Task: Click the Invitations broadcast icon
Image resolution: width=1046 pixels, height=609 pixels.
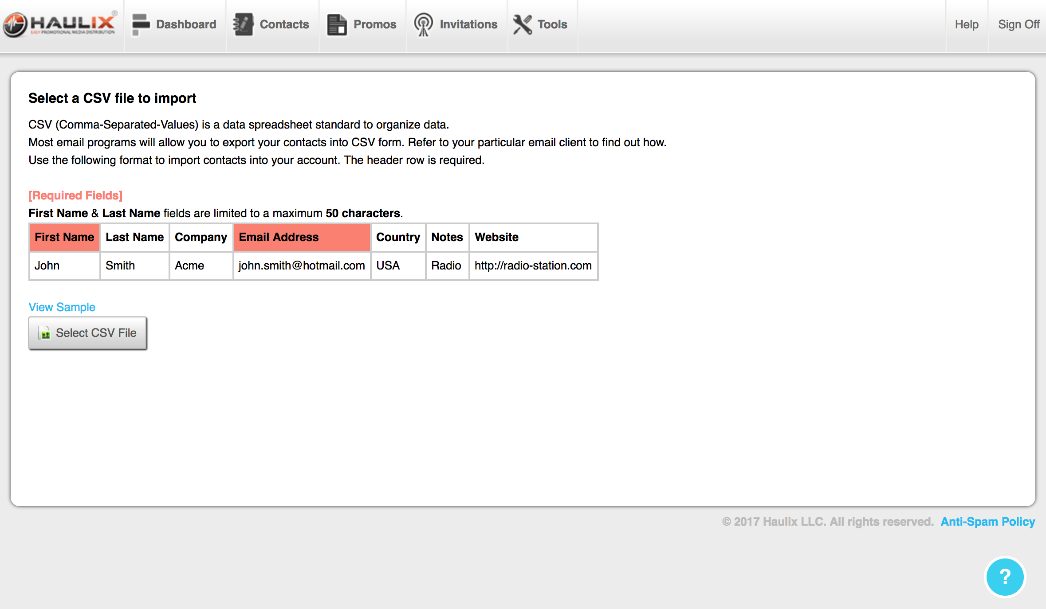Action: (x=423, y=24)
